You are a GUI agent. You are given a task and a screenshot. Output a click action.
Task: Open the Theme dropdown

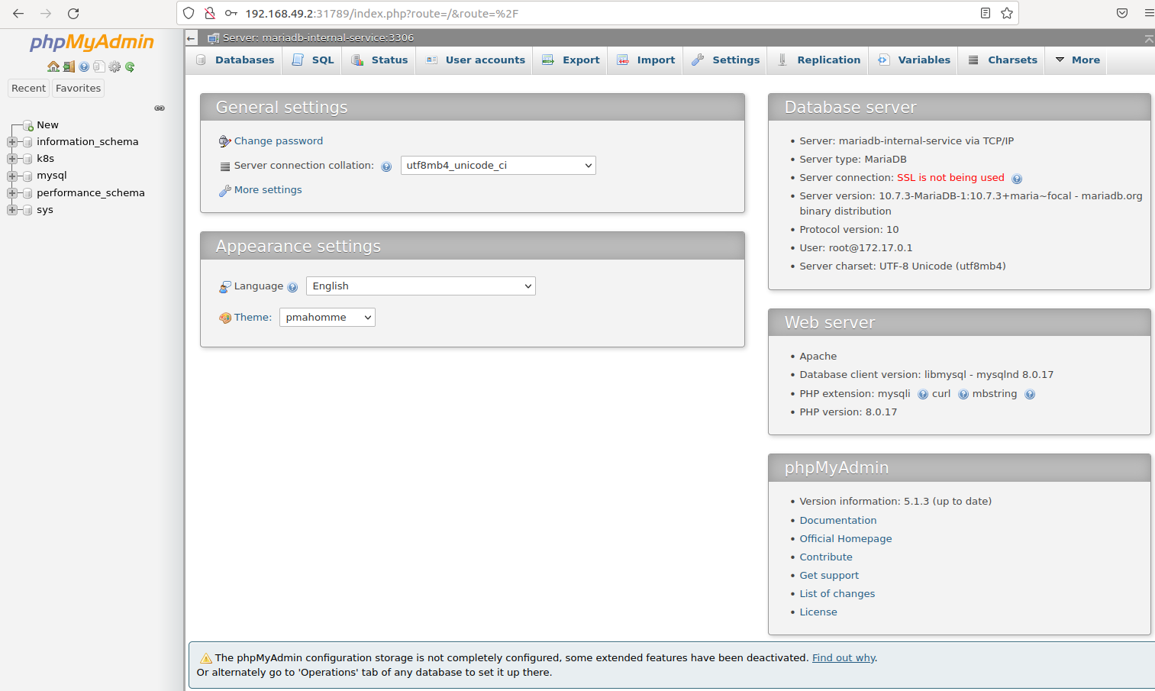coord(327,318)
